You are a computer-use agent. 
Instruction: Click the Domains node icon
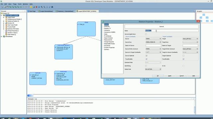[6, 23]
